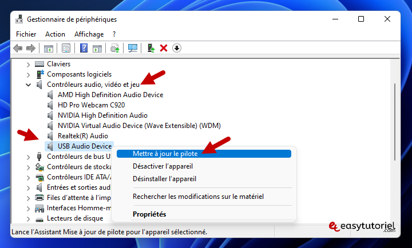The height and width of the screenshot is (248, 412).
Task: Minimize the Gestionnaire de périphériques window
Action: (335, 19)
